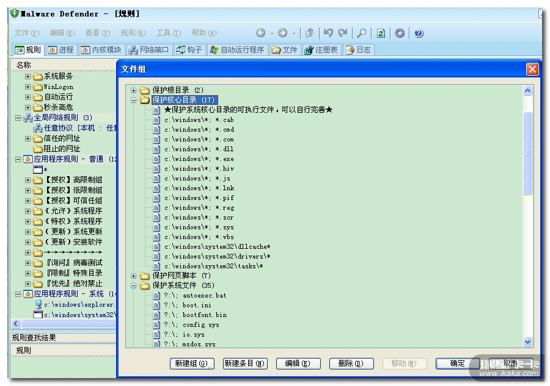Switch to the 钩子 tab
Viewport: 550px width, 386px height.
coord(189,50)
